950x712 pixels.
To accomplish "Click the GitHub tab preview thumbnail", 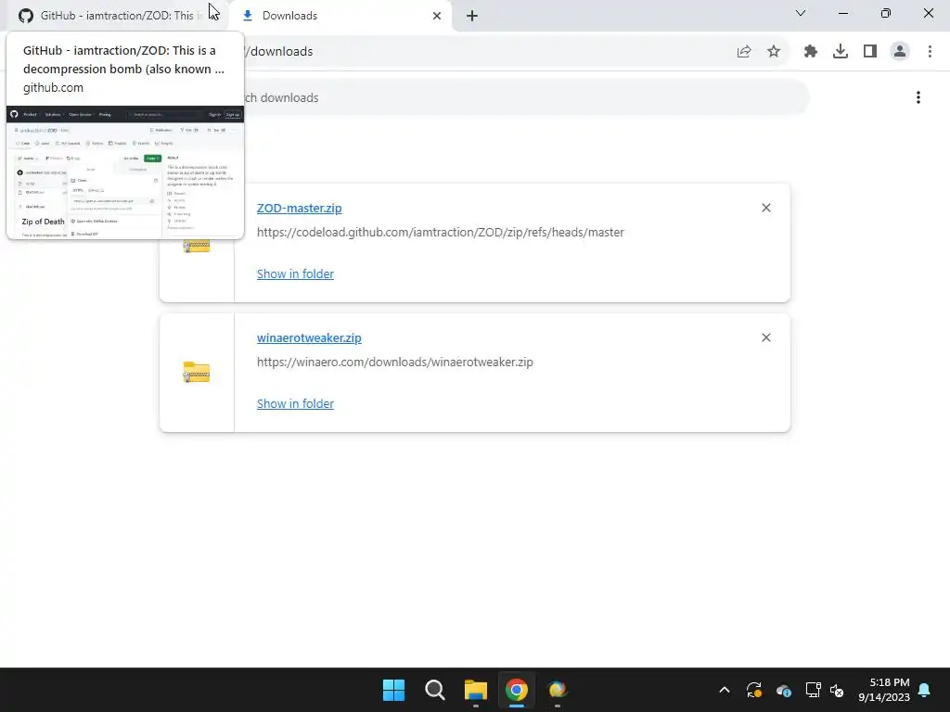I will tap(125, 172).
